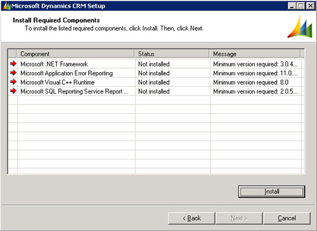The width and height of the screenshot is (317, 231).
Task: Click the Install button
Action: point(271,192)
